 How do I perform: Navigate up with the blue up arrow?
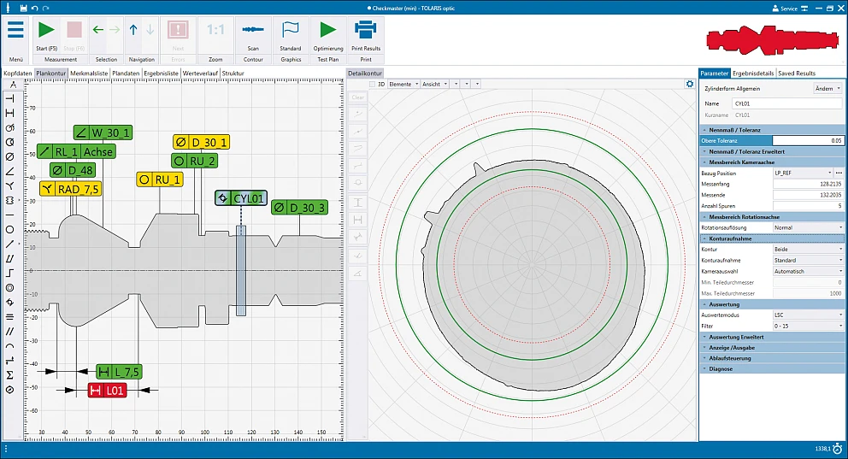[x=133, y=30]
